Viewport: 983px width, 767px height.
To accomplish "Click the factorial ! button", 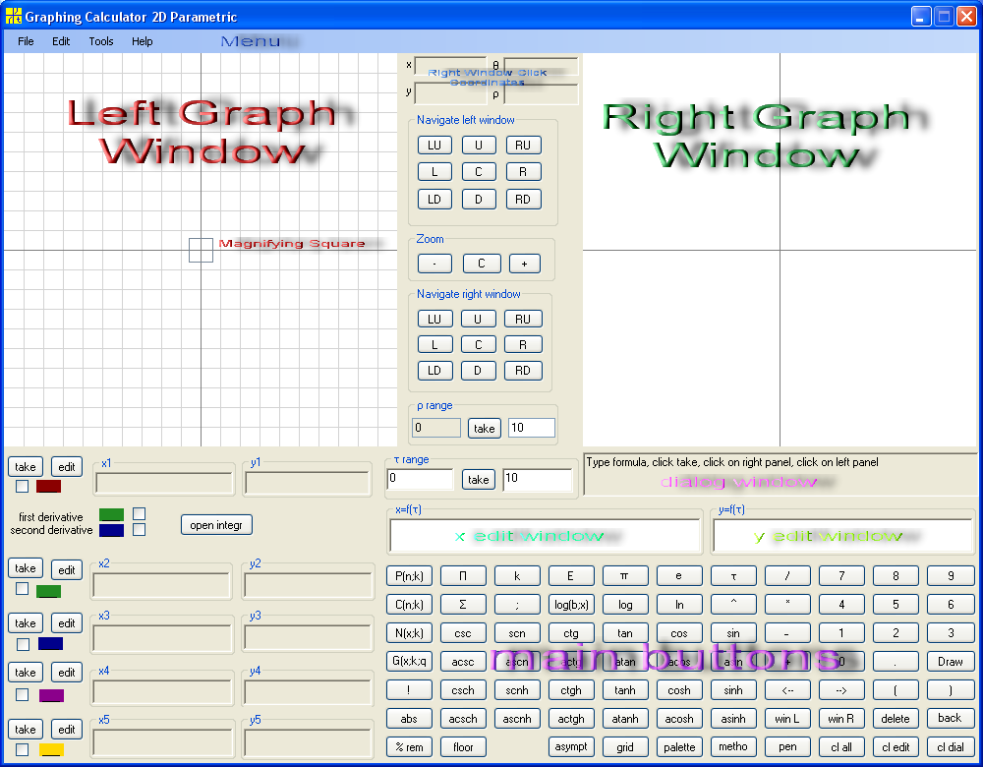I will pos(409,690).
